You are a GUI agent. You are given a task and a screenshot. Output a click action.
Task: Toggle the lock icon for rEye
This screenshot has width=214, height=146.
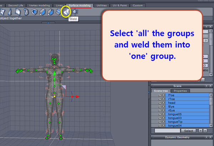pyautogui.click(x=160, y=110)
